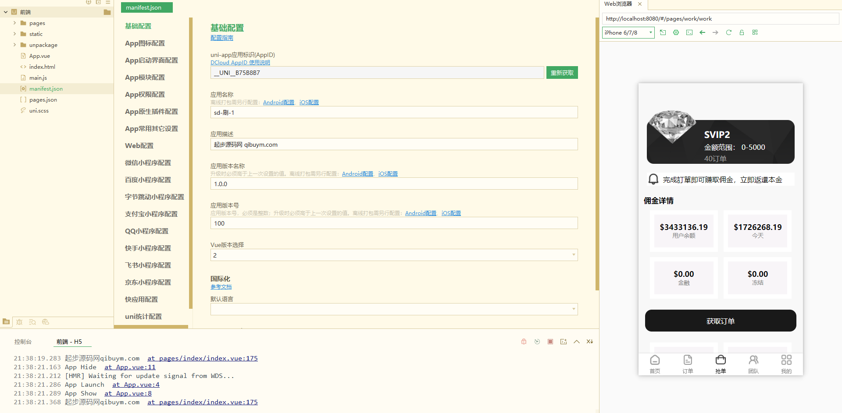Click the browser pop-out window icon
The width and height of the screenshot is (842, 413).
click(x=663, y=32)
